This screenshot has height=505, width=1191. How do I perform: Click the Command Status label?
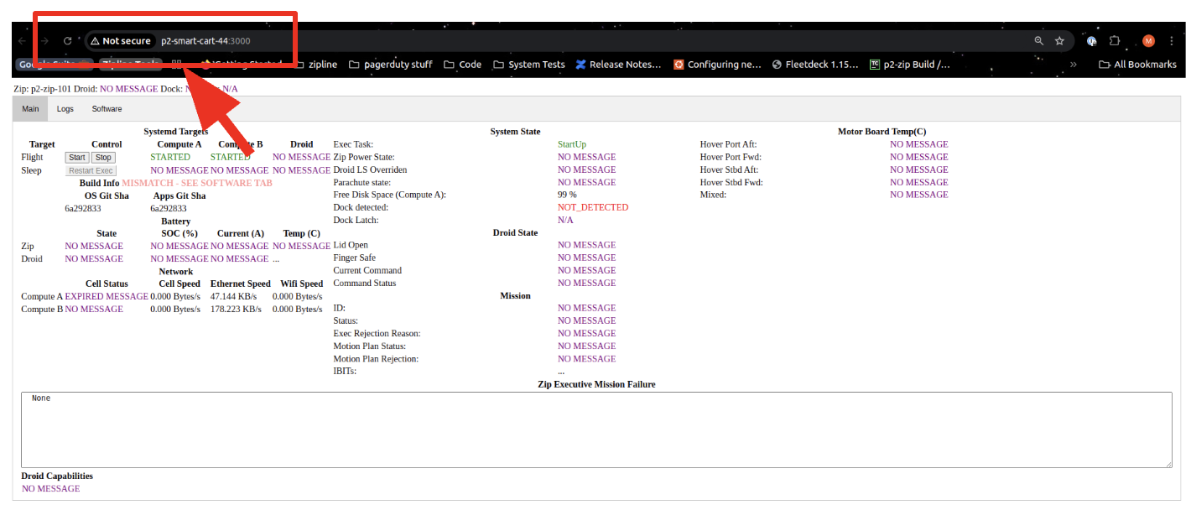[365, 283]
